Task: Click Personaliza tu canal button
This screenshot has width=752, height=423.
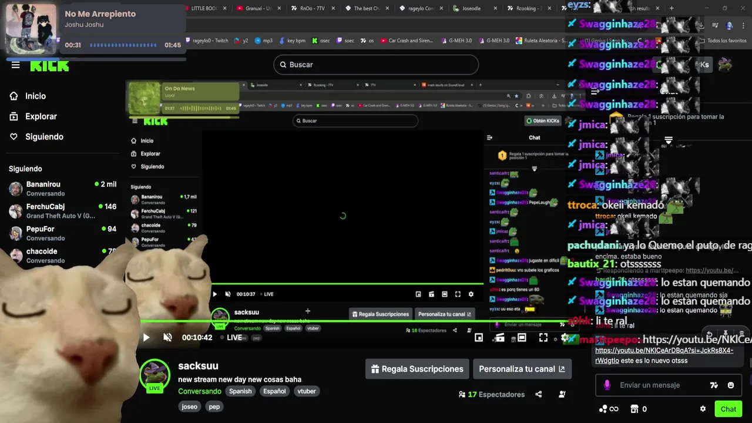Action: point(522,369)
